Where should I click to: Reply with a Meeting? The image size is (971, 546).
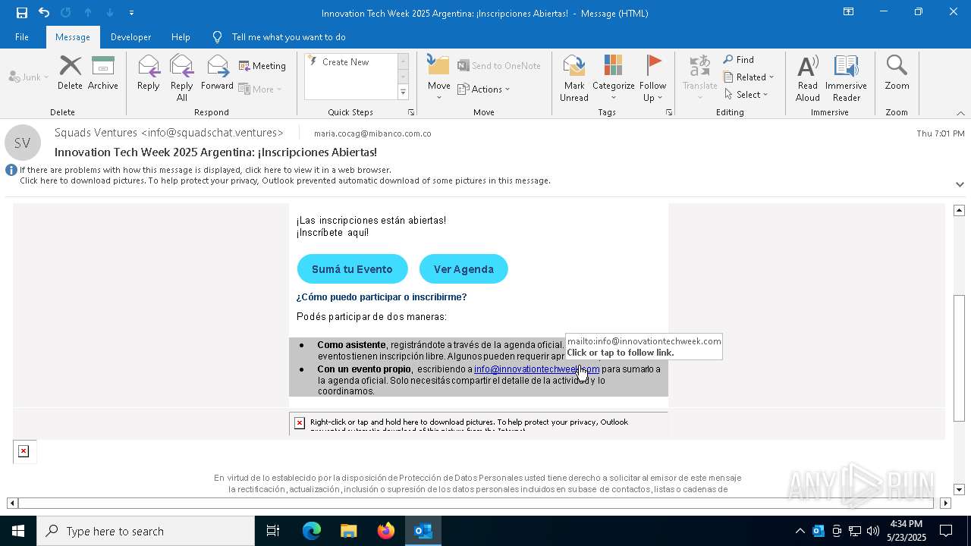262,66
